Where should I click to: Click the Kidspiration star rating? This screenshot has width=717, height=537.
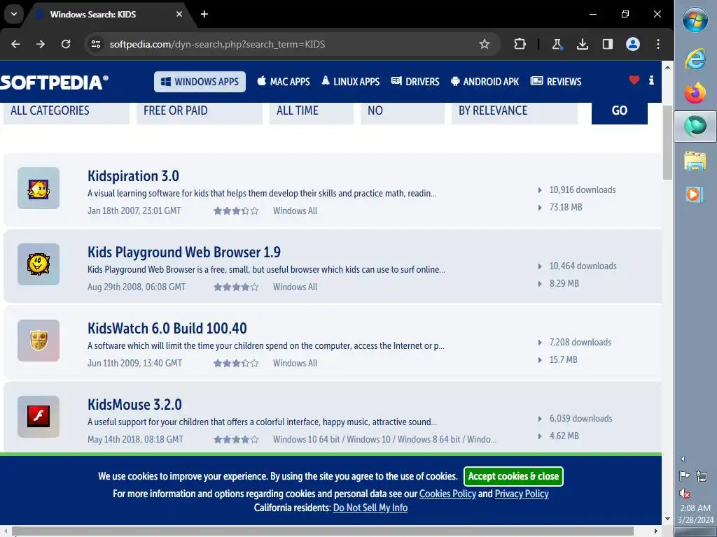(236, 211)
